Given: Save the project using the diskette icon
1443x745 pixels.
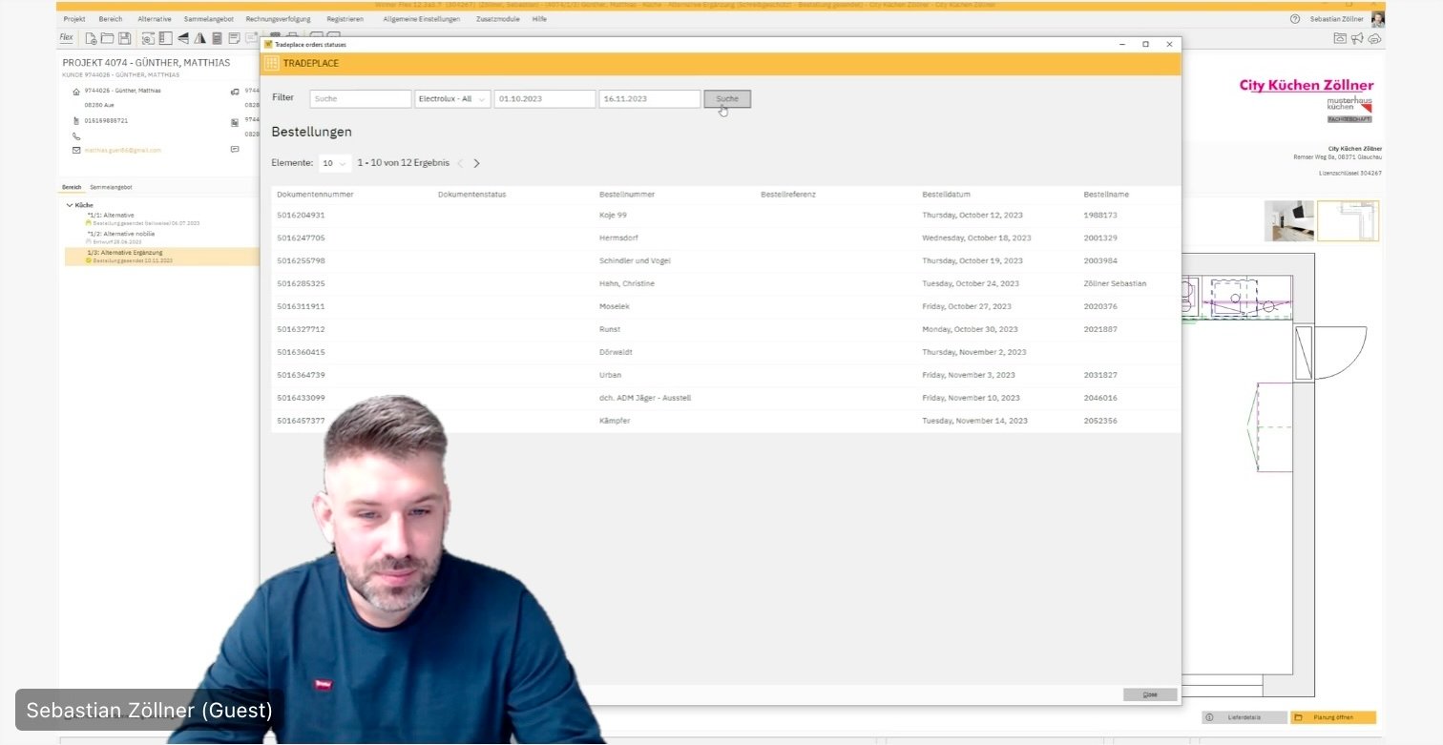Looking at the screenshot, I should (x=124, y=37).
